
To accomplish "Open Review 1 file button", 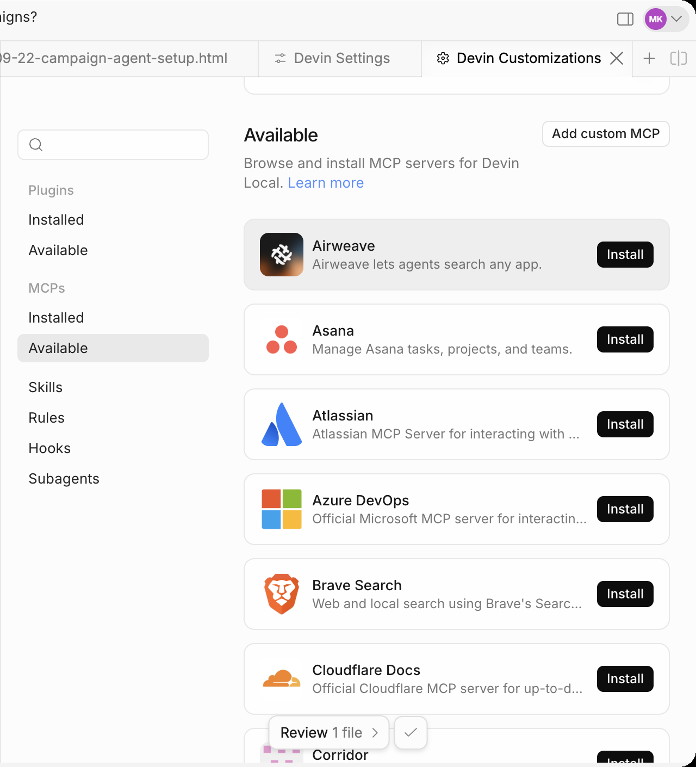I will point(329,733).
